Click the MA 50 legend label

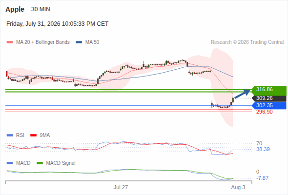92,42
